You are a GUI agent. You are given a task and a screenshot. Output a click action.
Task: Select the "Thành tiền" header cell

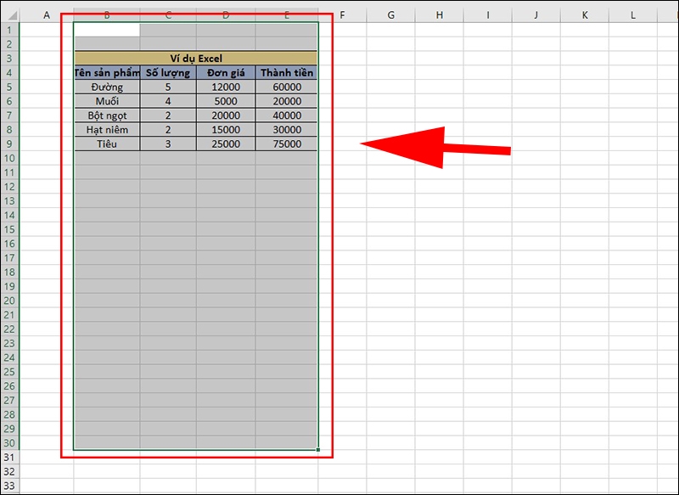click(287, 73)
